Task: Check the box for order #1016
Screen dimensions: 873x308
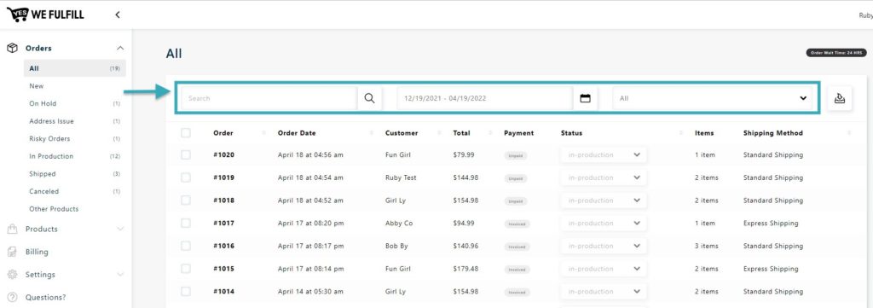Action: 185,247
